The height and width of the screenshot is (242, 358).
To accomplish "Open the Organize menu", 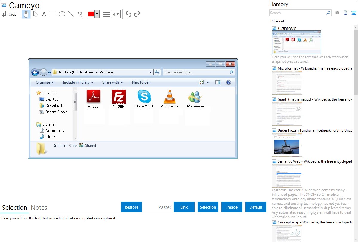I will 45,82.
